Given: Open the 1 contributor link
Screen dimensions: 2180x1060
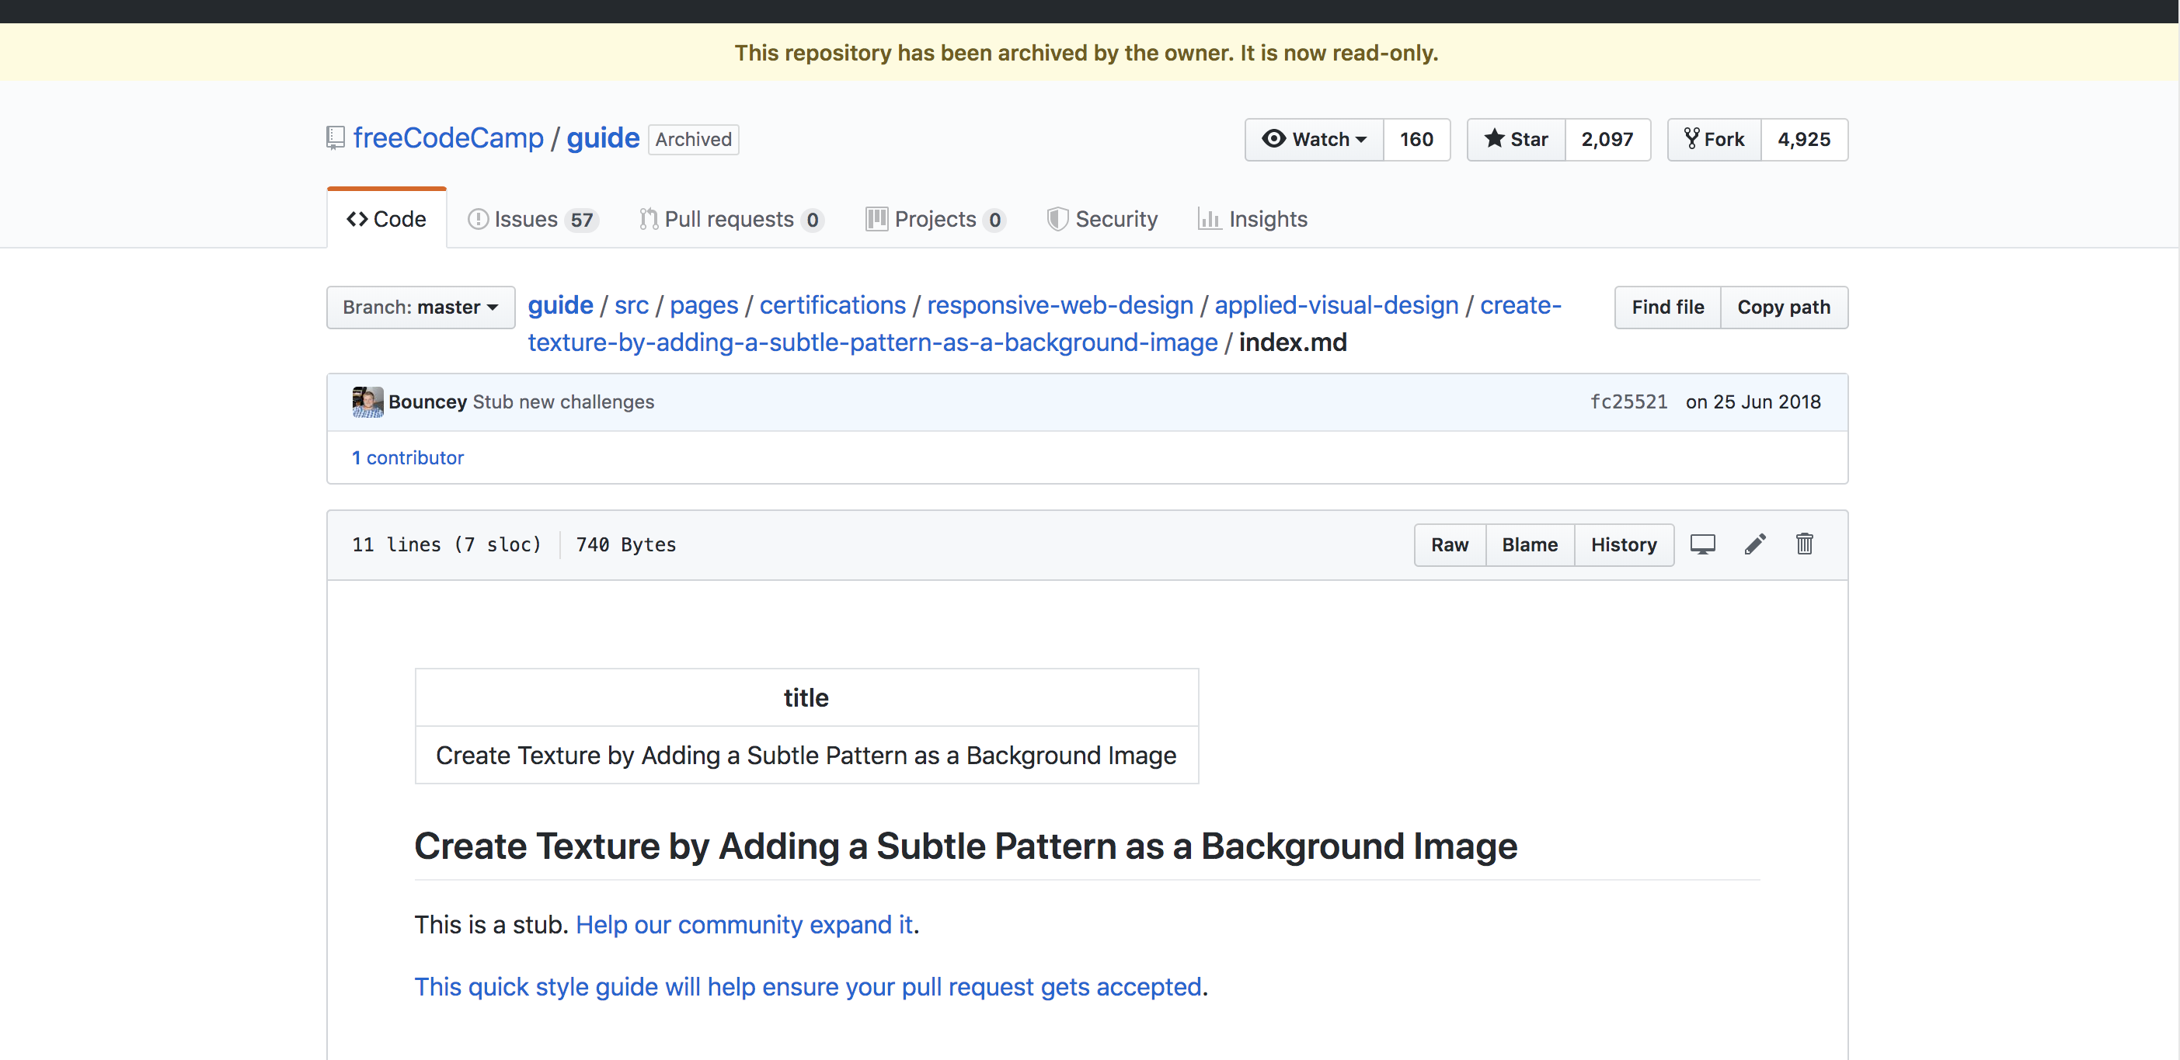Looking at the screenshot, I should tap(408, 457).
